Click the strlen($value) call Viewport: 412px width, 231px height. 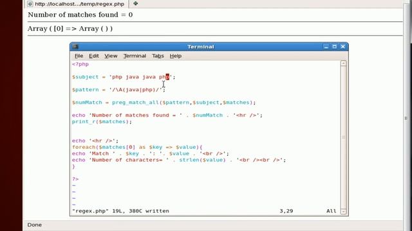pos(202,160)
